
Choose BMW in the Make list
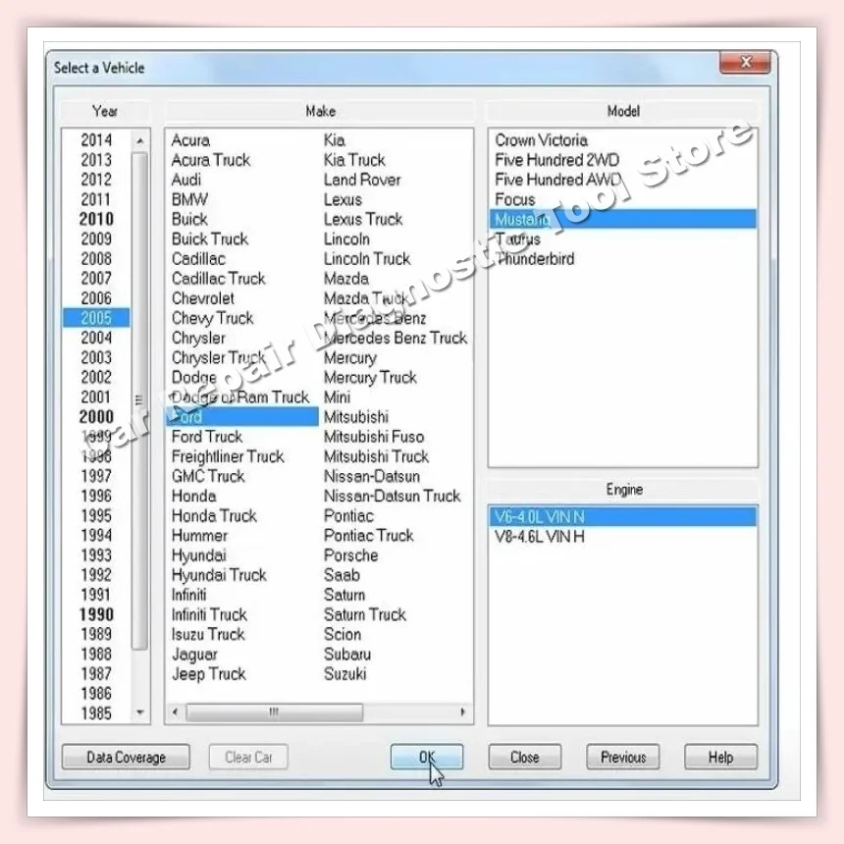tap(189, 199)
